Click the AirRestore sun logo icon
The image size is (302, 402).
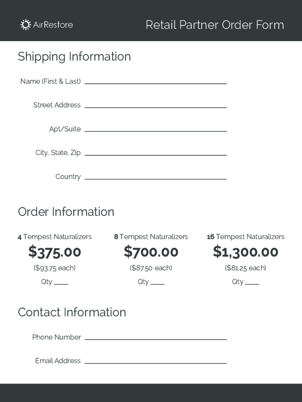[x=25, y=25]
